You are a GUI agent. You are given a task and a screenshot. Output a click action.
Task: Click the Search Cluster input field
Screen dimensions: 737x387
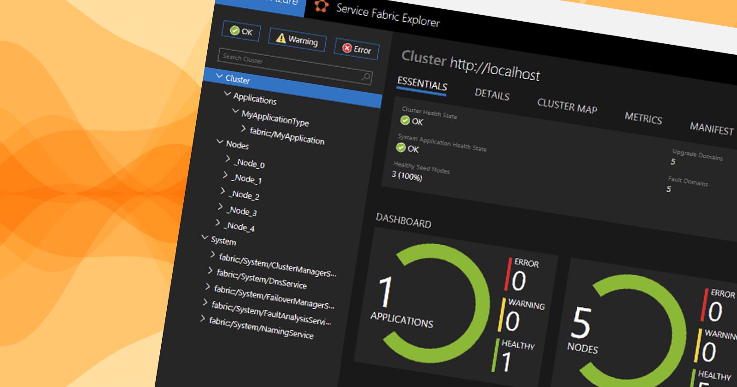(x=295, y=66)
